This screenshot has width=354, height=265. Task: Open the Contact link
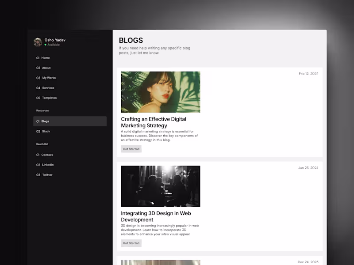[x=45, y=155]
